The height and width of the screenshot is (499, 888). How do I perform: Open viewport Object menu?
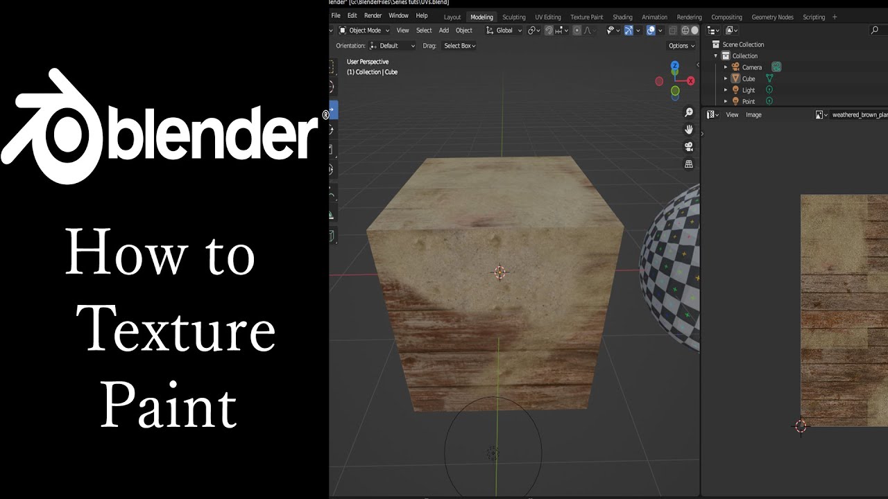[464, 30]
